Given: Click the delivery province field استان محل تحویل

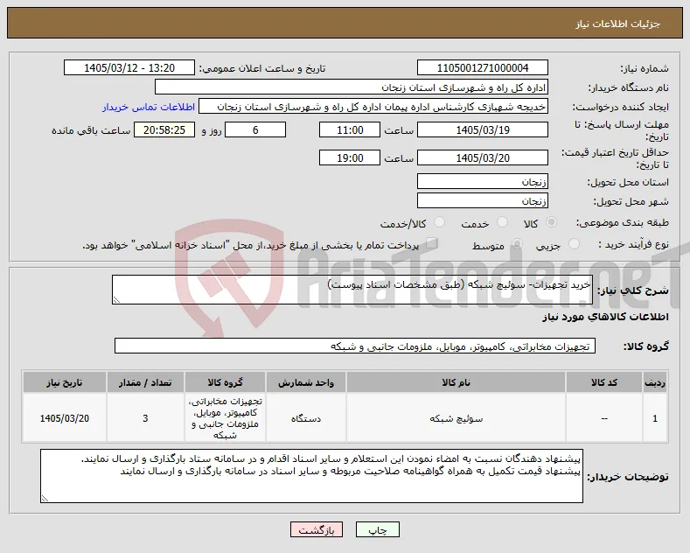Looking at the screenshot, I should pos(482,181).
